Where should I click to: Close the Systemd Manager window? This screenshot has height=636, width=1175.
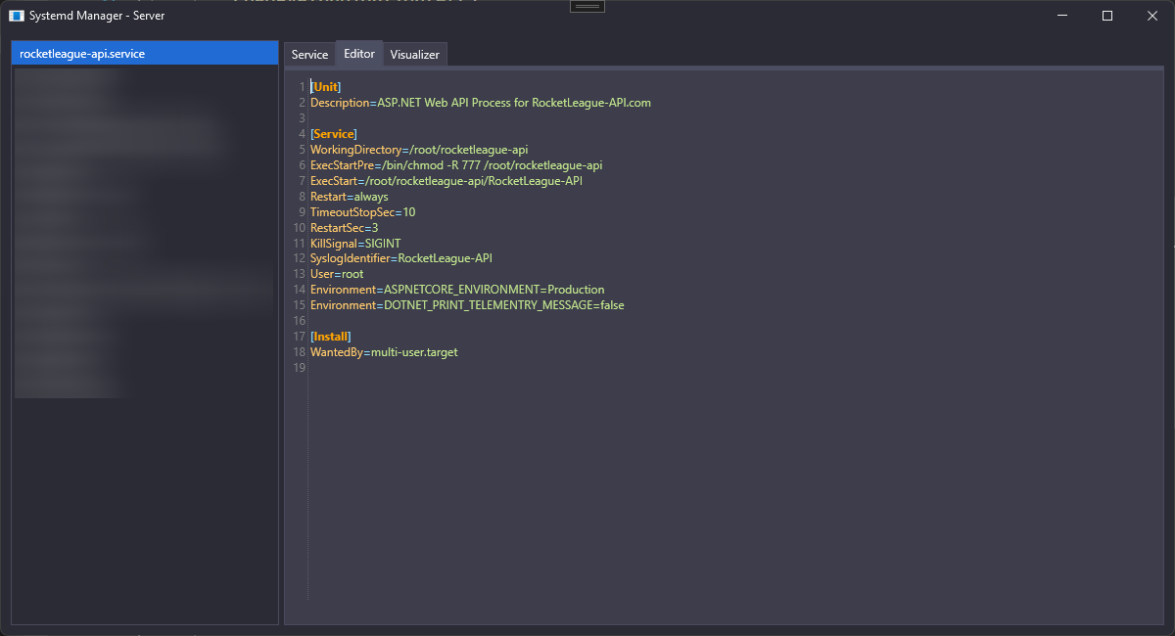point(1152,16)
